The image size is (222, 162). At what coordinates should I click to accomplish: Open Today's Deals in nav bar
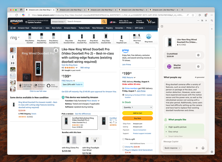pyautogui.click(x=84, y=28)
